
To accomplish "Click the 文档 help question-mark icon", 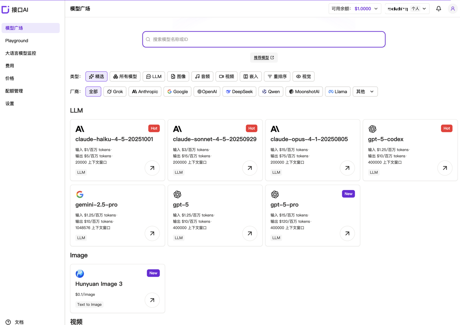I will [x=8, y=322].
